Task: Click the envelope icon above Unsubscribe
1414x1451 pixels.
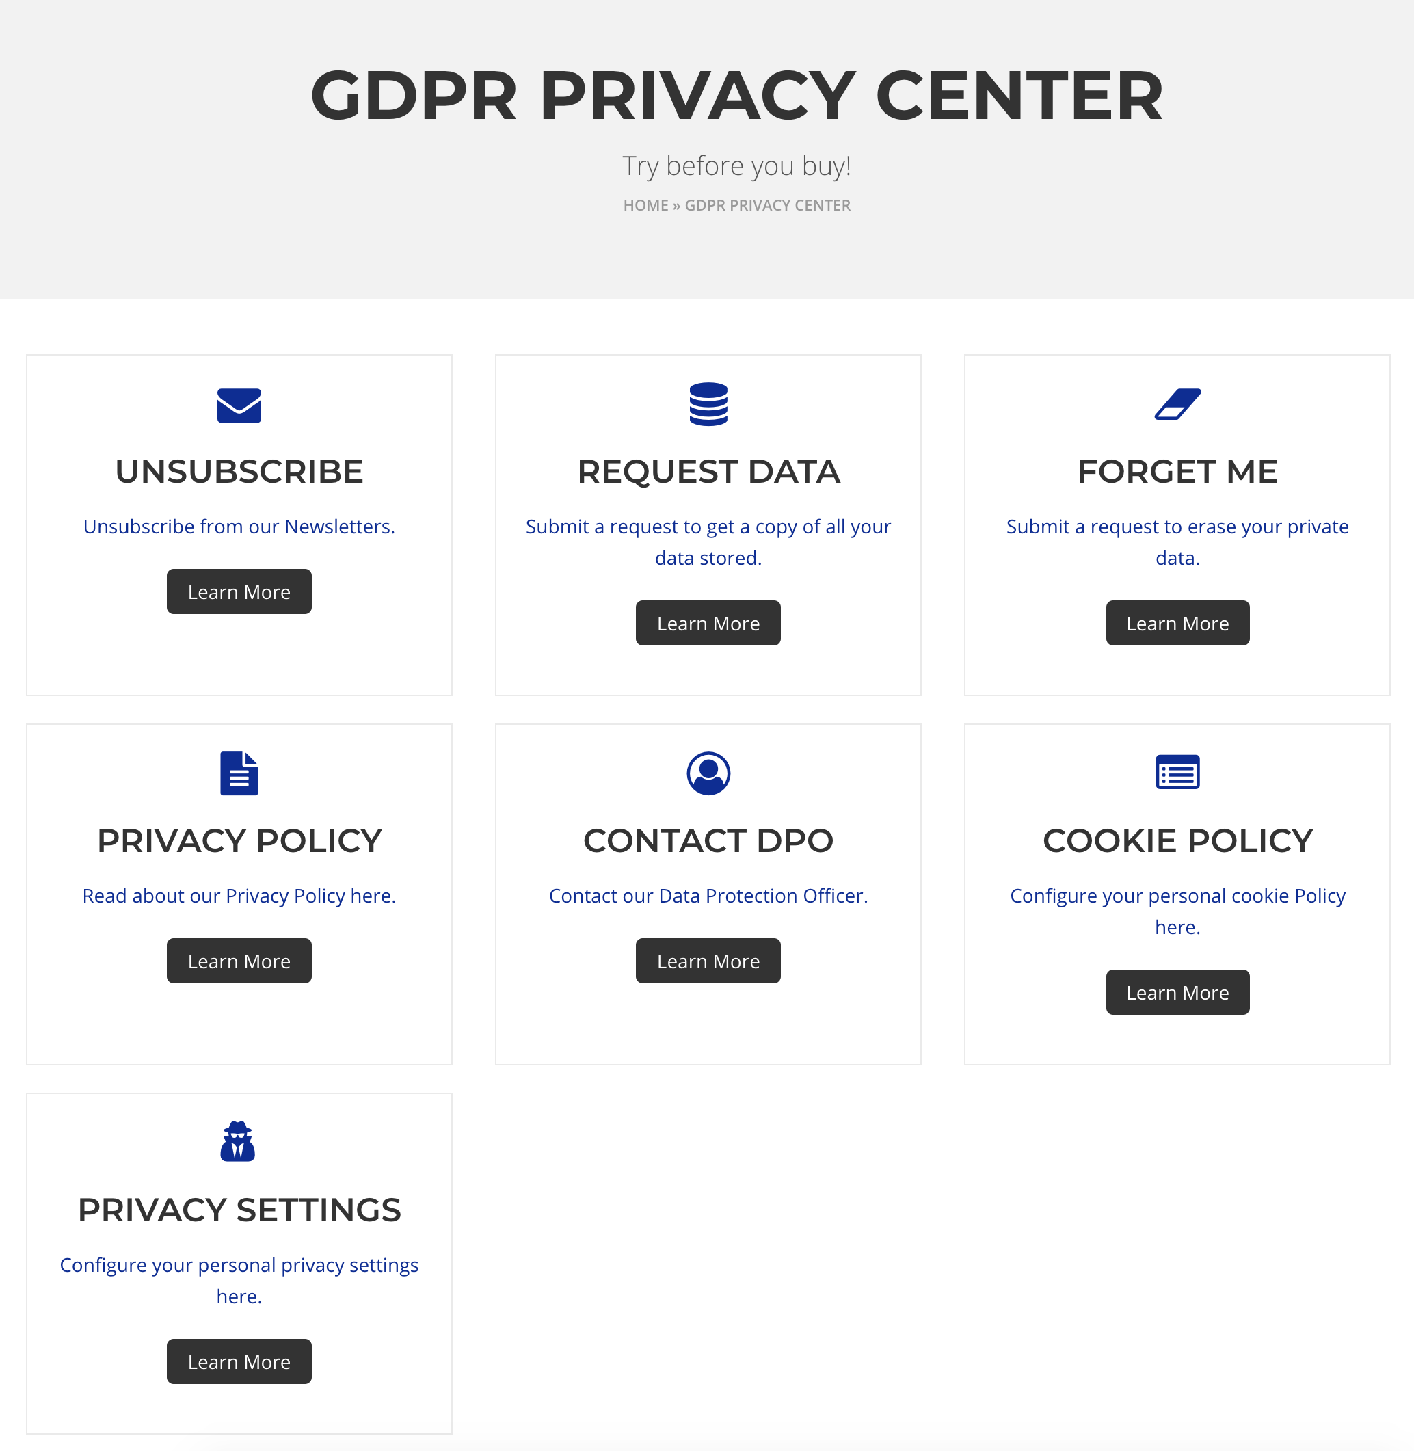Action: [x=239, y=405]
